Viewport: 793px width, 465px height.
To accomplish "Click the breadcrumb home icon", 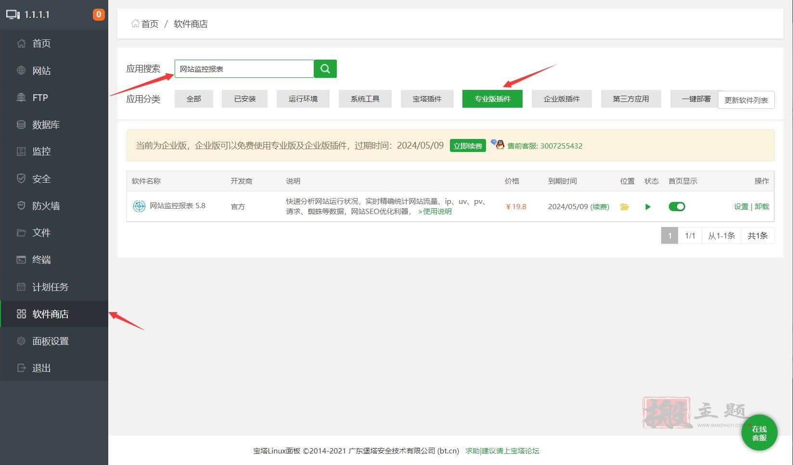I will (x=135, y=24).
